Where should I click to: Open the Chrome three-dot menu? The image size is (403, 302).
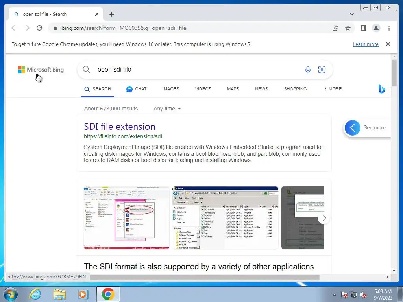[389, 28]
